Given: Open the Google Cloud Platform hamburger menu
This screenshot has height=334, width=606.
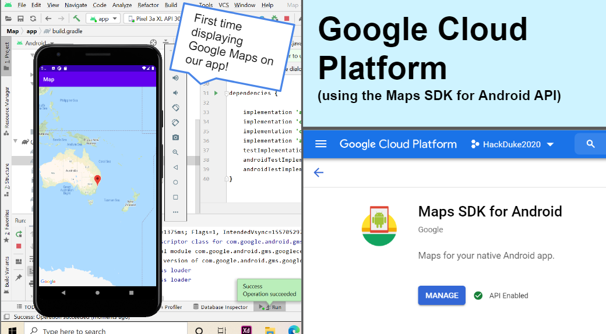Looking at the screenshot, I should tap(321, 144).
